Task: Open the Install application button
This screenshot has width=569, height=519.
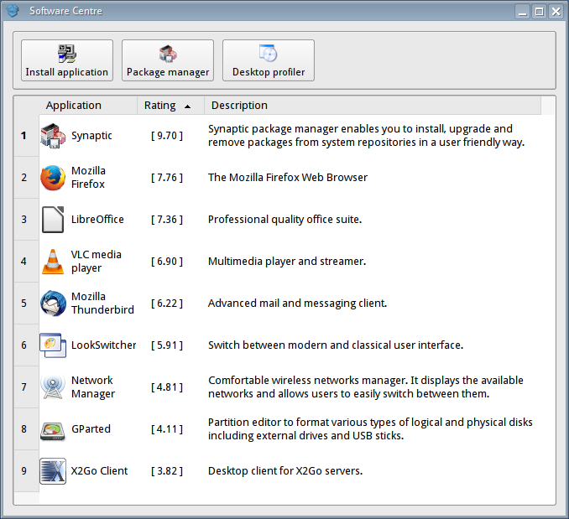Action: 67,60
